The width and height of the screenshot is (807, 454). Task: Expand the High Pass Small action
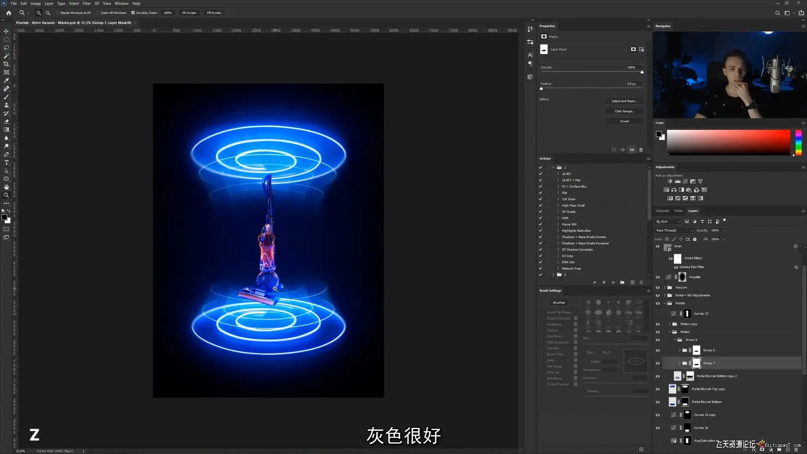[558, 206]
